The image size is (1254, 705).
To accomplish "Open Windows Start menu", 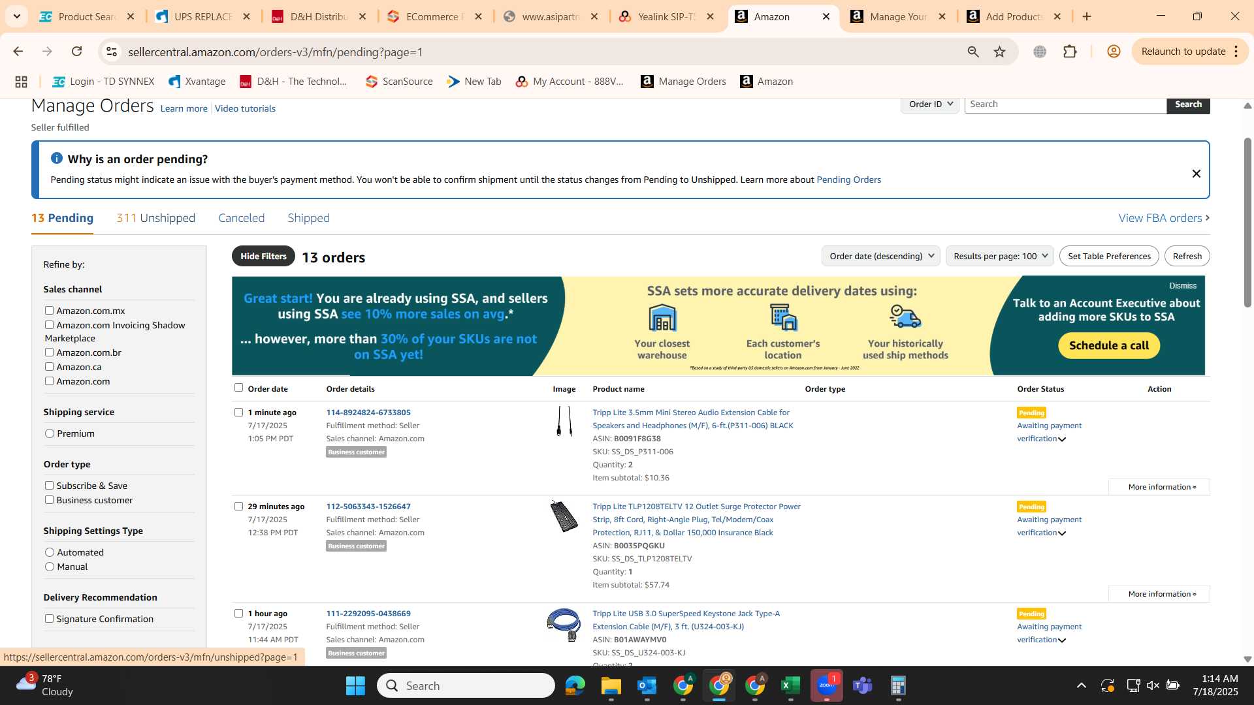I will click(355, 685).
